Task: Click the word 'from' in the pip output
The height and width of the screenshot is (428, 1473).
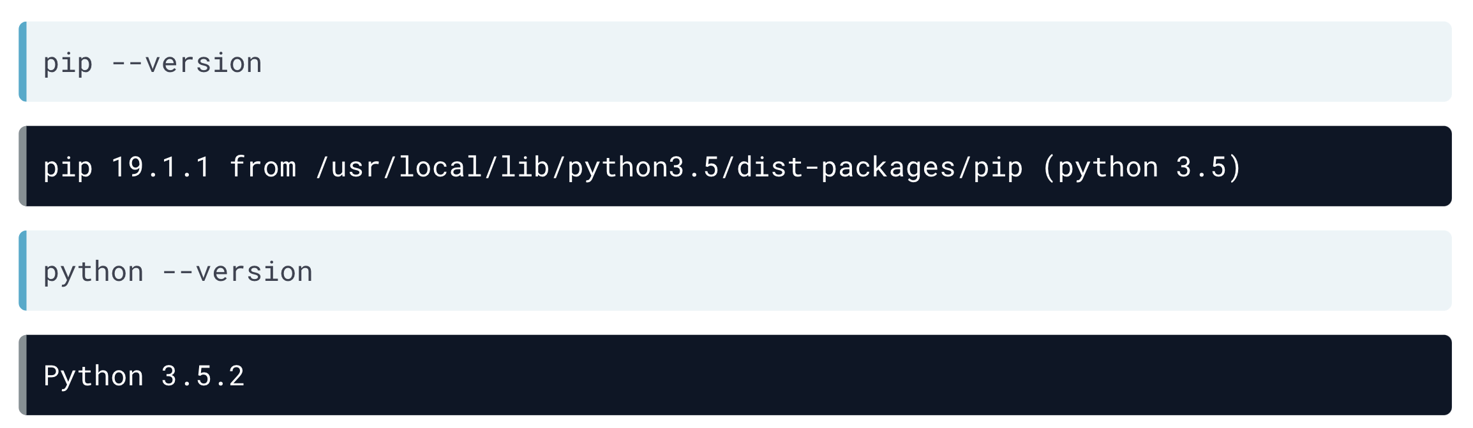Action: (262, 167)
